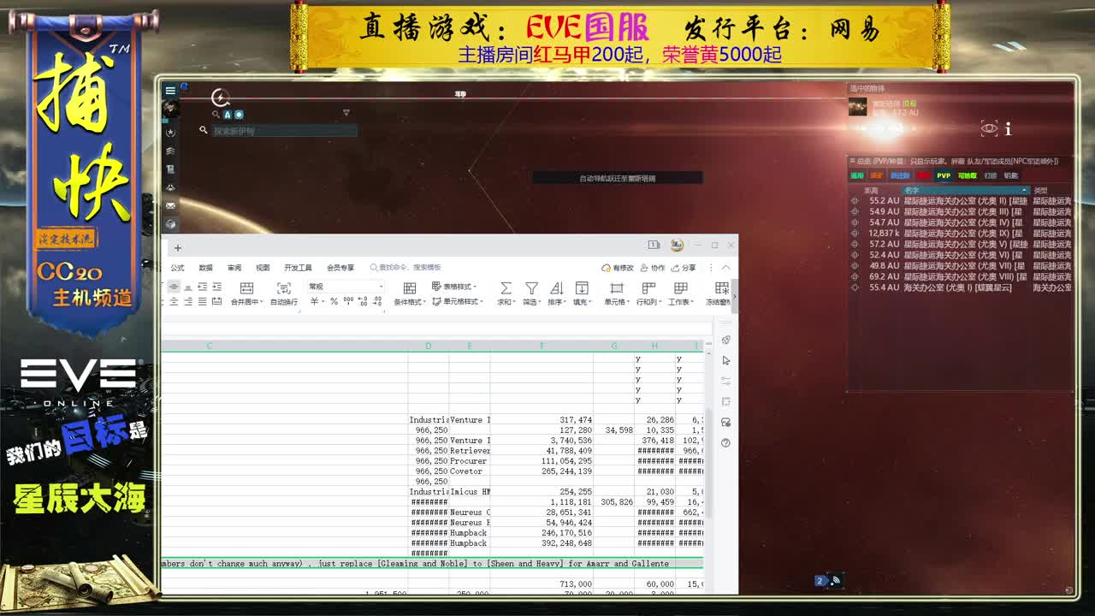Image resolution: width=1095 pixels, height=616 pixels.
Task: Click the rocket icon in side panel
Action: tap(726, 341)
